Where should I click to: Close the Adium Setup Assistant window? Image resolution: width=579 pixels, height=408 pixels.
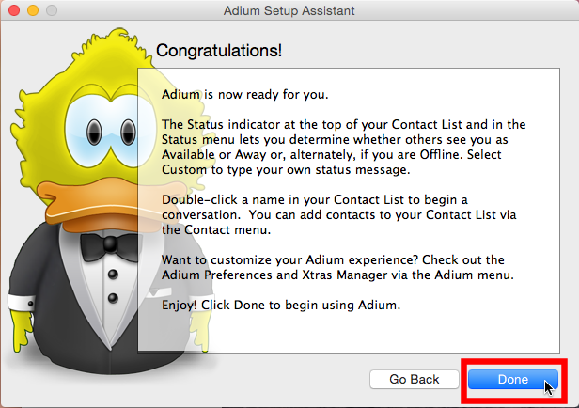[x=14, y=10]
